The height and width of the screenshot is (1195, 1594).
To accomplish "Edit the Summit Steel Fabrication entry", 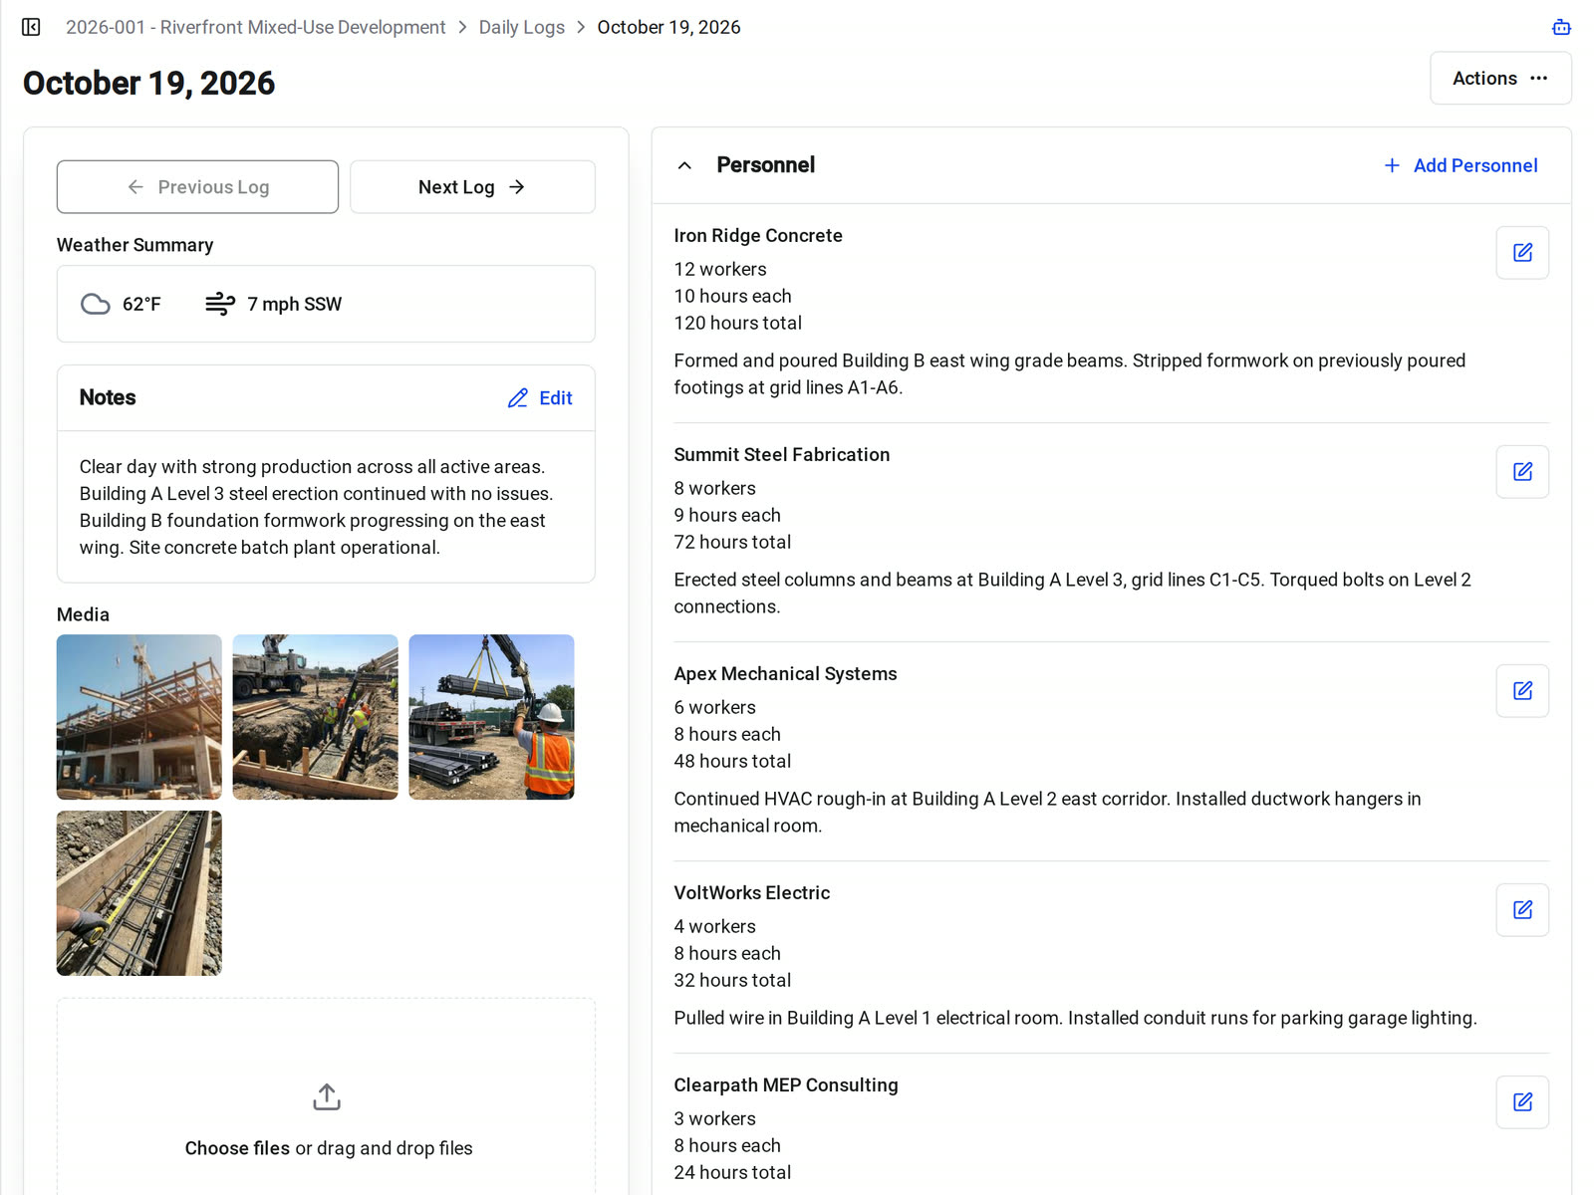I will tap(1522, 472).
